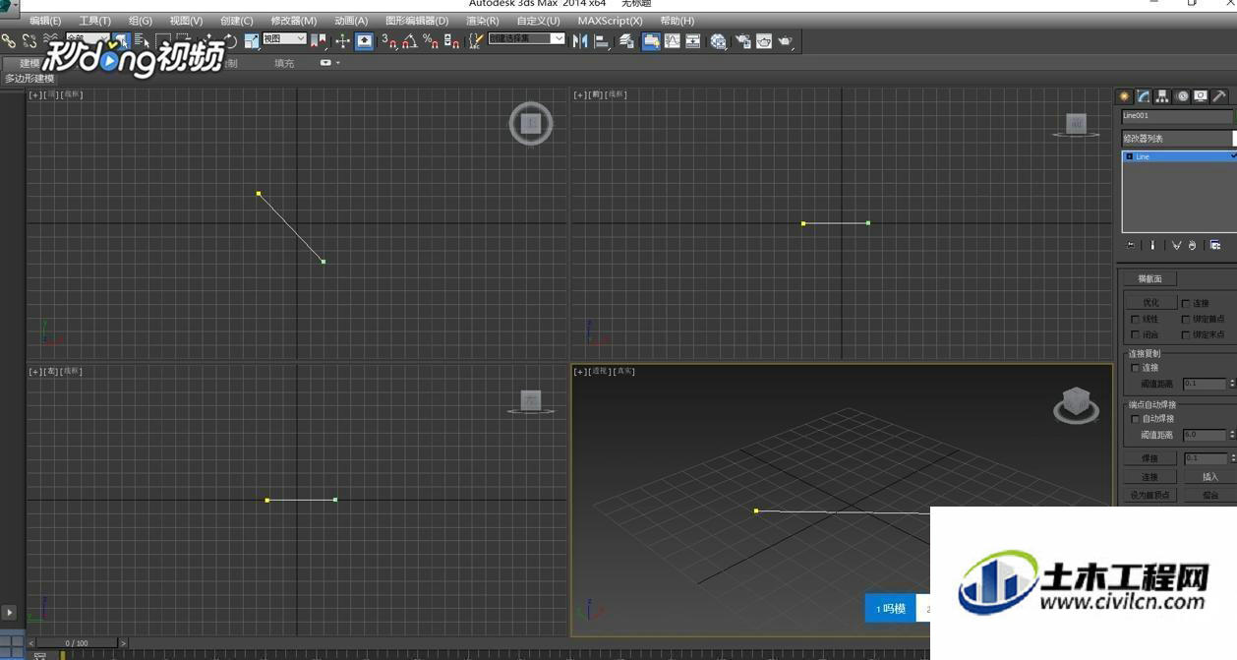This screenshot has height=660, width=1237.
Task: Open the MAXScript(X) menu
Action: (610, 21)
